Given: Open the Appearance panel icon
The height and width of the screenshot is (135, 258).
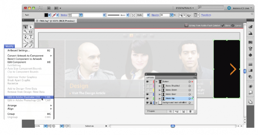Looking at the screenshot, I should pos(251,86).
